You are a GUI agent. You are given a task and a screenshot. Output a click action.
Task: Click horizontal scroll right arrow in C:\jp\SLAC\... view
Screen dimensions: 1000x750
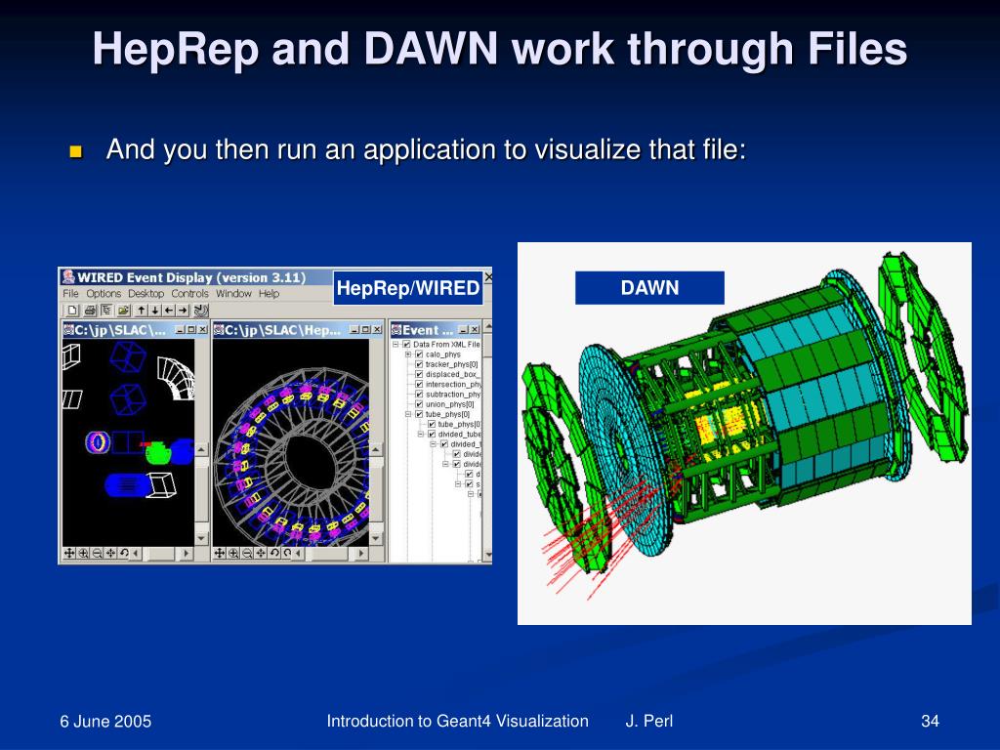186,553
